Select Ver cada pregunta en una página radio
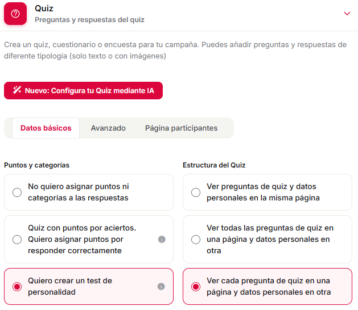 pyautogui.click(x=196, y=287)
